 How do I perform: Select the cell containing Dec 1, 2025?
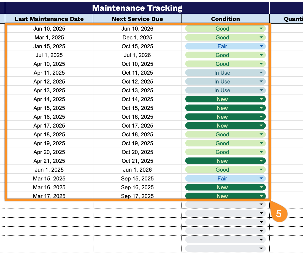[x=137, y=37]
